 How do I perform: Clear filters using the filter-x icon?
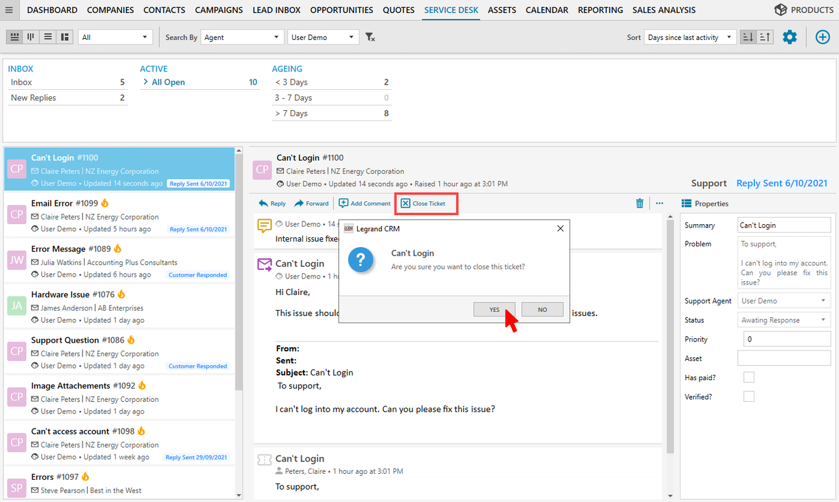pos(370,37)
